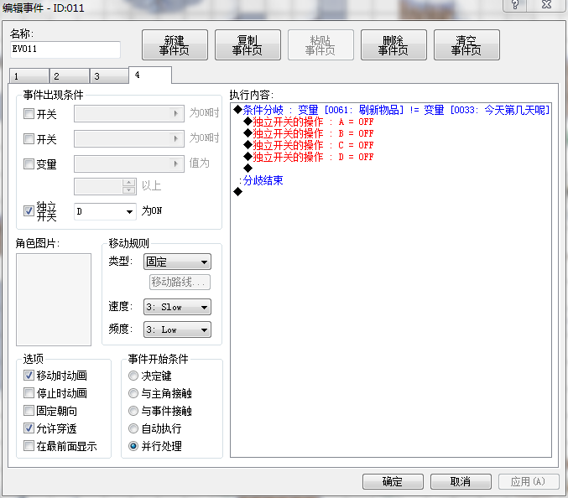Open the 速度 3: Slow dropdown
Image resolution: width=568 pixels, height=498 pixels.
tap(178, 307)
